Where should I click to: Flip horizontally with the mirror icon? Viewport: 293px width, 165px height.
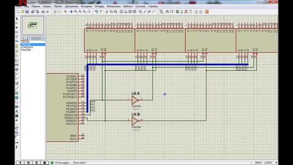click(17, 143)
